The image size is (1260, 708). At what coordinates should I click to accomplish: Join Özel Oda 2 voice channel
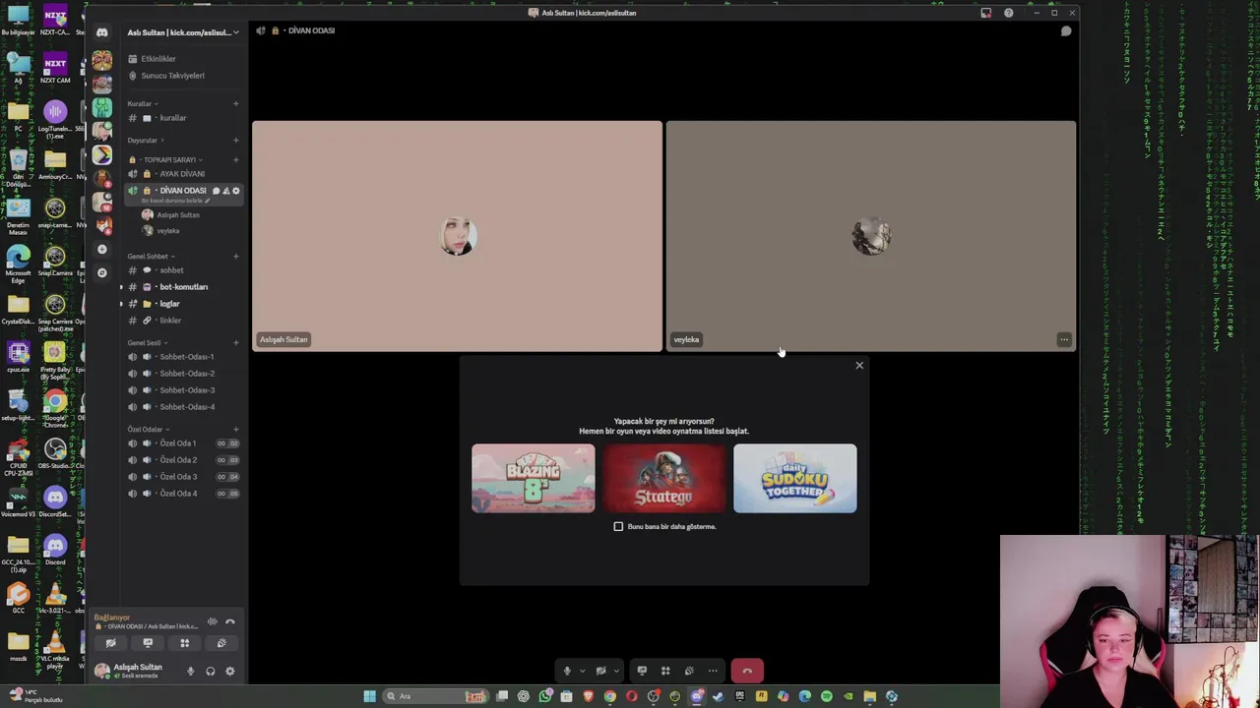tap(178, 460)
